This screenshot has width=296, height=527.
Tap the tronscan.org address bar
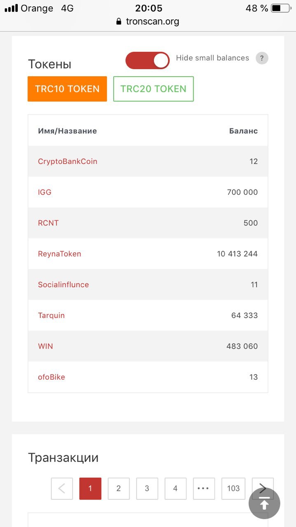tap(148, 21)
